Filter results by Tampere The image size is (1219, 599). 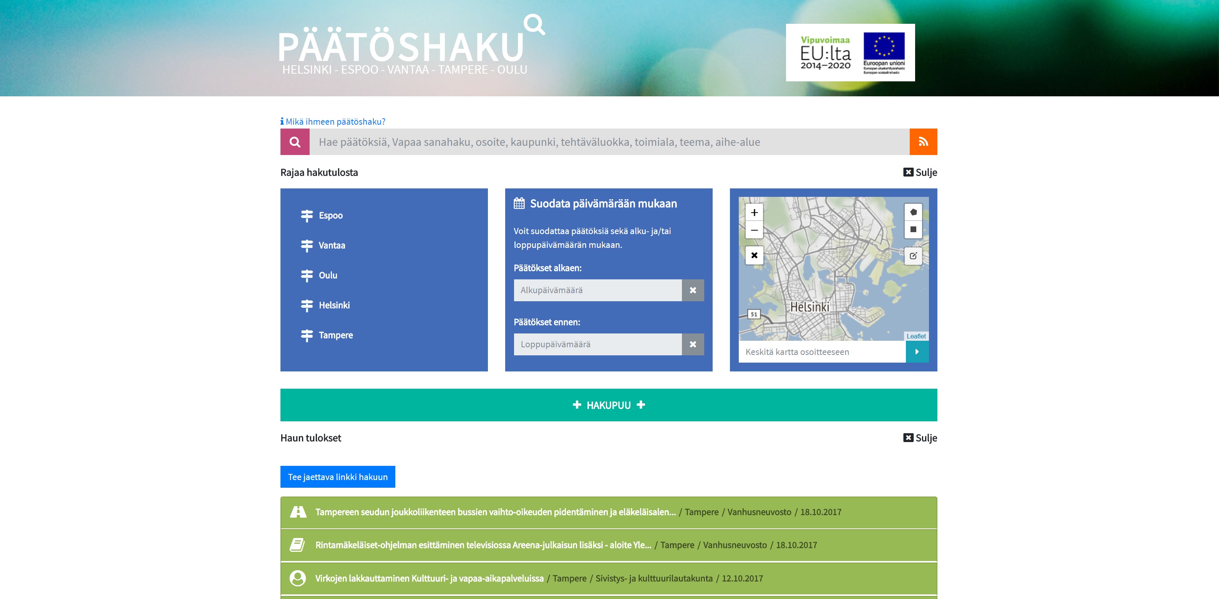[x=335, y=335]
